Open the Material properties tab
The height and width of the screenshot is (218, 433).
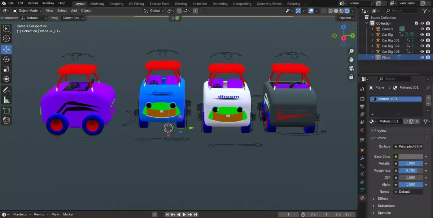point(362,198)
